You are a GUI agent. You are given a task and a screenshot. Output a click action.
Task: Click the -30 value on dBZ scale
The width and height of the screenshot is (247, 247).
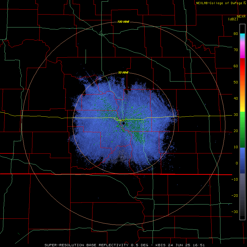tap(235, 212)
